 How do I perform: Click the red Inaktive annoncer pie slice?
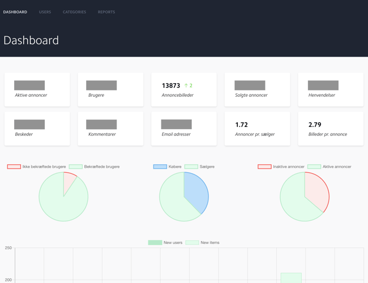click(316, 191)
